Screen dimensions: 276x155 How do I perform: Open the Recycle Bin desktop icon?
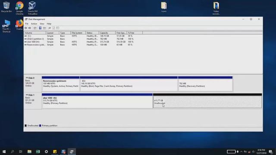(x=6, y=7)
